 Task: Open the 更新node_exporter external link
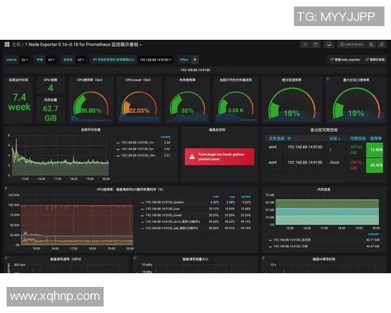[346, 59]
